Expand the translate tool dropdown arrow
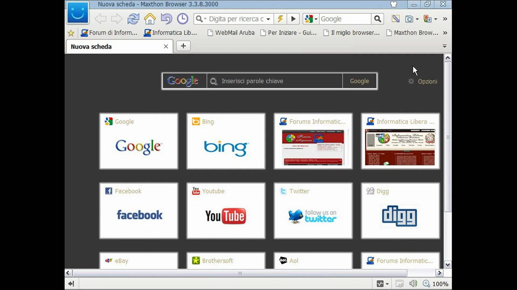The image size is (517, 290). tap(435, 19)
